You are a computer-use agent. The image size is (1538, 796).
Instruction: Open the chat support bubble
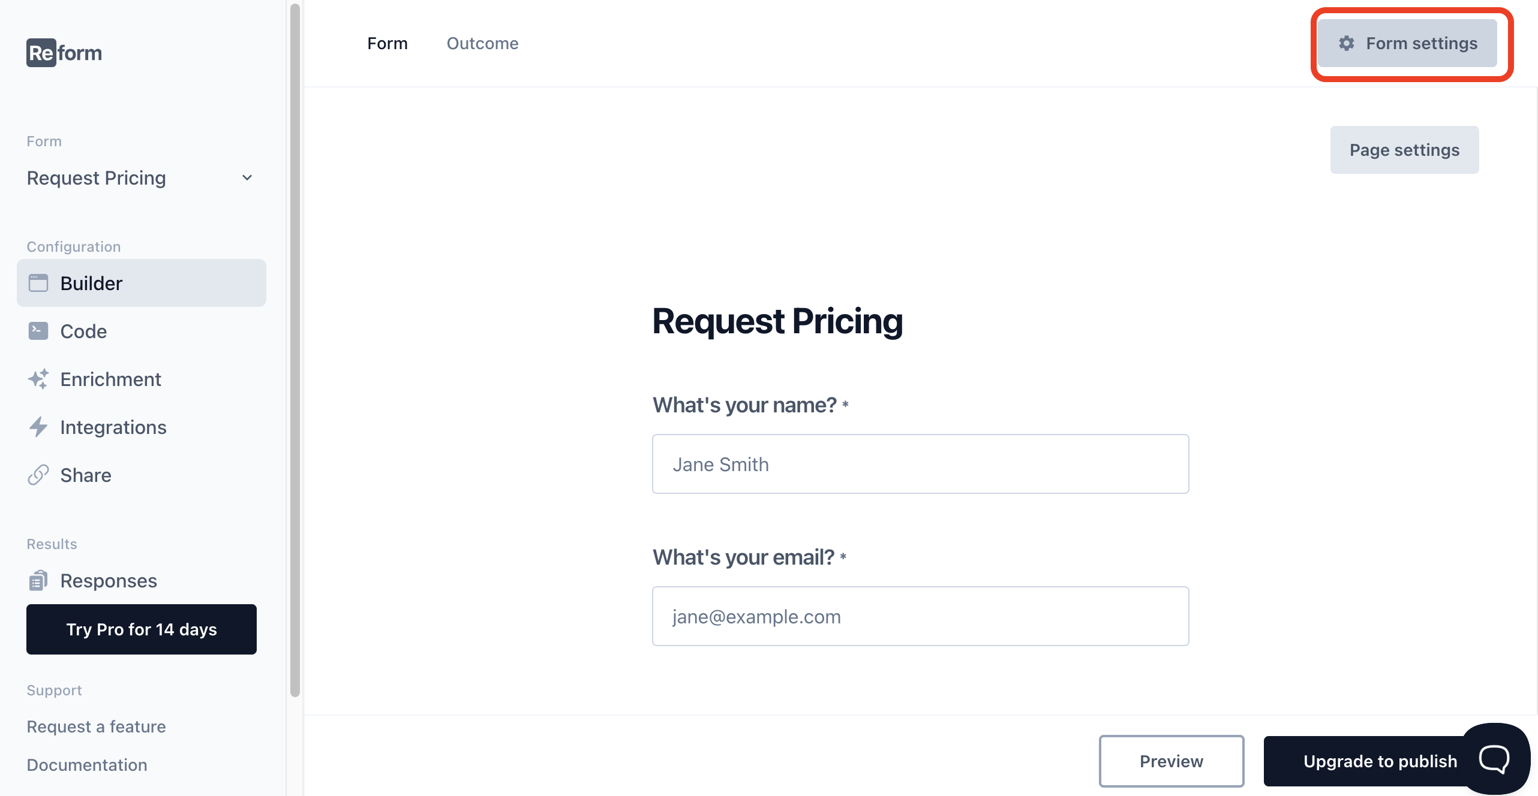1494,759
